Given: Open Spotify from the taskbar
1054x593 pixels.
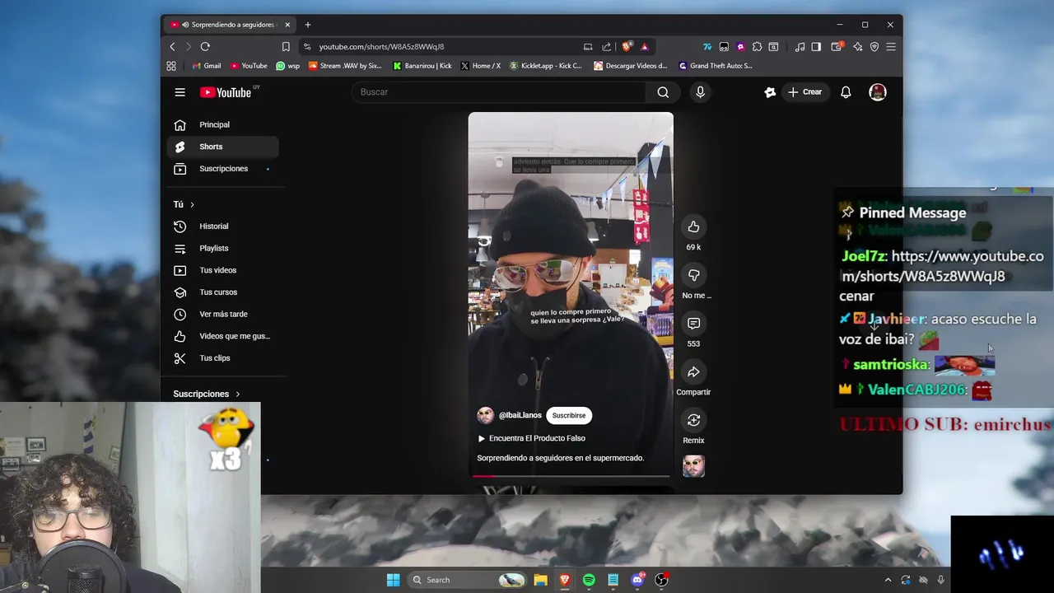Looking at the screenshot, I should click(x=589, y=580).
